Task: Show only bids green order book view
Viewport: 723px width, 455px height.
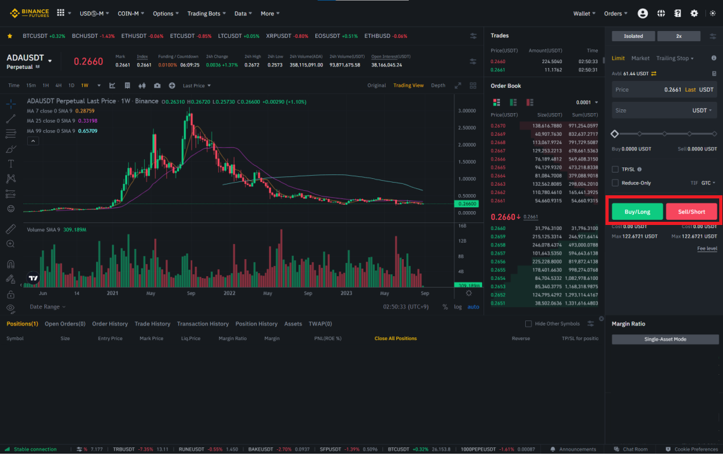Action: [513, 102]
